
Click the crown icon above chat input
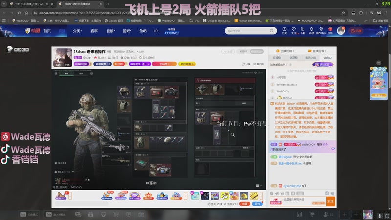pyautogui.click(x=282, y=193)
